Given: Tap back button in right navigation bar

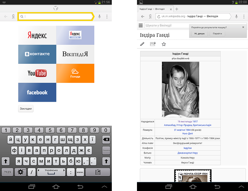Looking at the screenshot, I should point(217,187).
